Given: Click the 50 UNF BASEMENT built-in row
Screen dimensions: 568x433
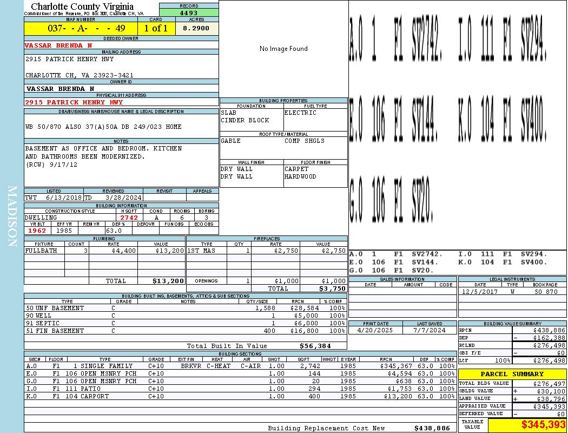Looking at the screenshot, I should coord(186,308).
